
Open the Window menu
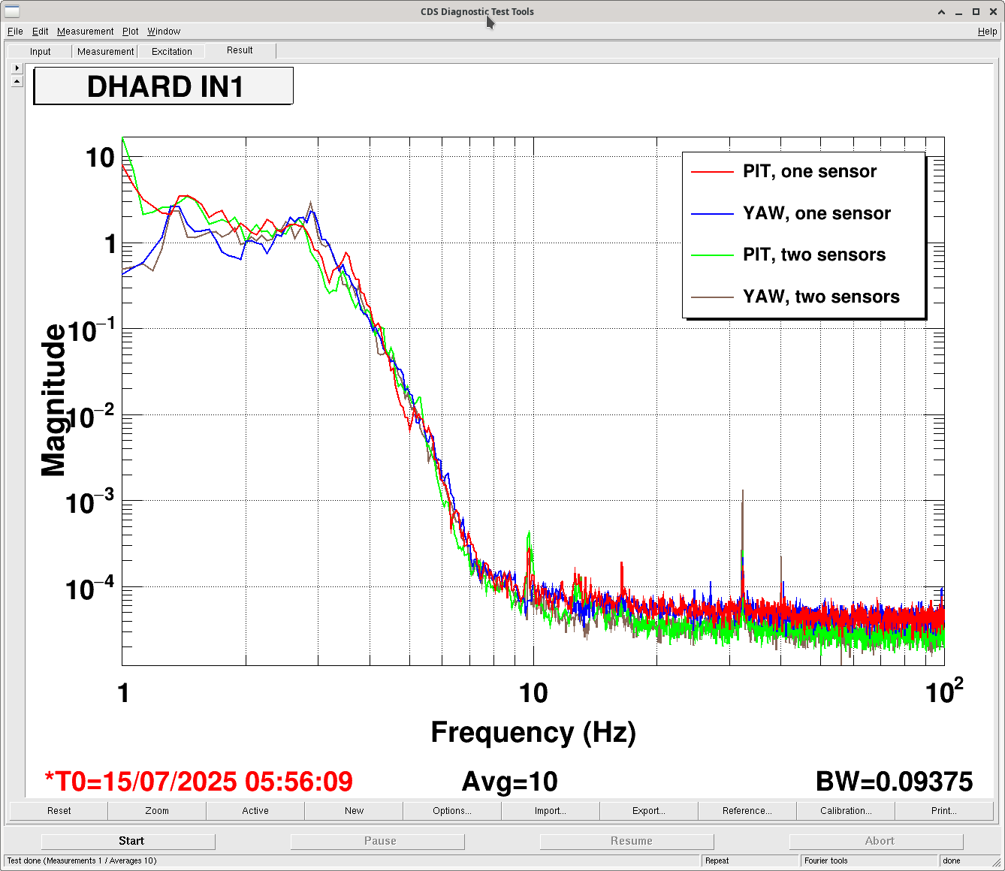pos(164,32)
